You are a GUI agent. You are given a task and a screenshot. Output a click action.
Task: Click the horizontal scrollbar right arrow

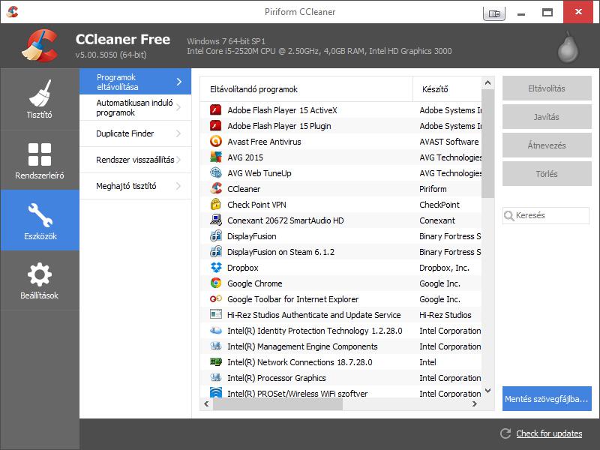click(x=475, y=403)
